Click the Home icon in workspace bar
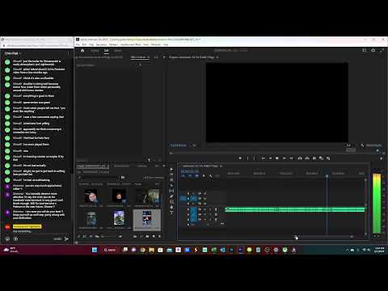 82,50
